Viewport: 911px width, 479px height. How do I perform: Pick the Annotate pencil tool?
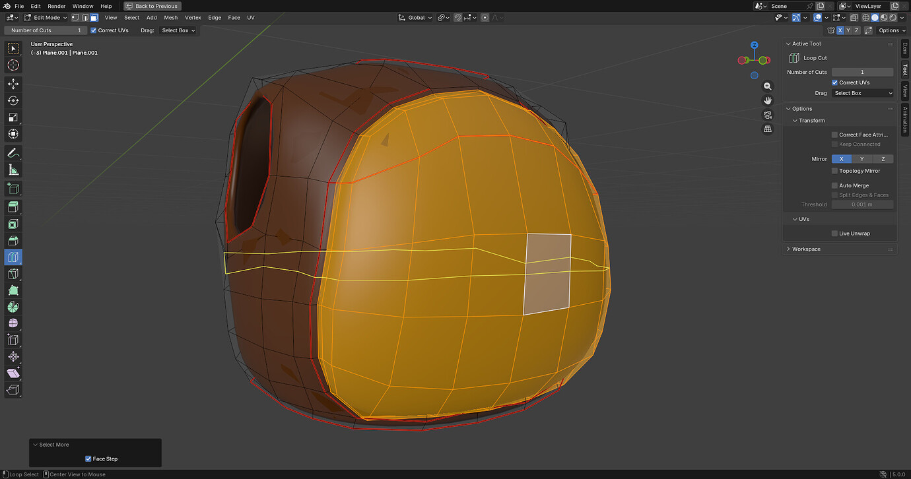(13, 153)
